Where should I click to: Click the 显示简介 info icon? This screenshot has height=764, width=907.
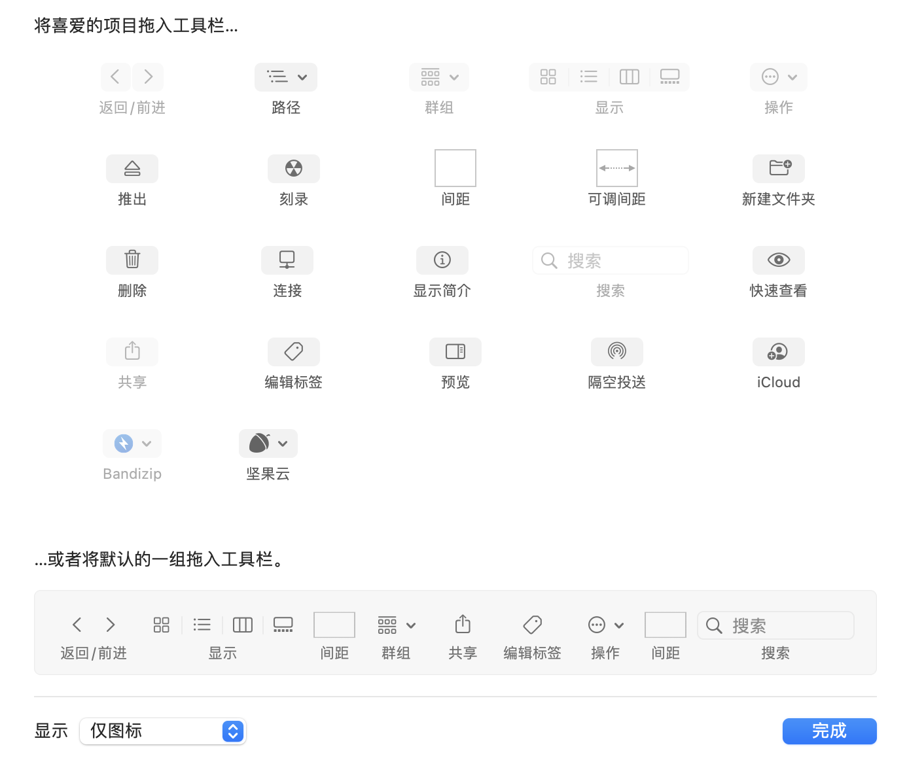click(x=442, y=260)
